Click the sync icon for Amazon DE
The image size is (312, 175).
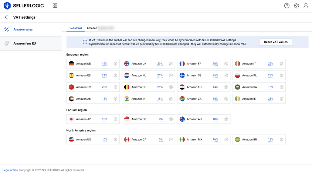(x=115, y=64)
